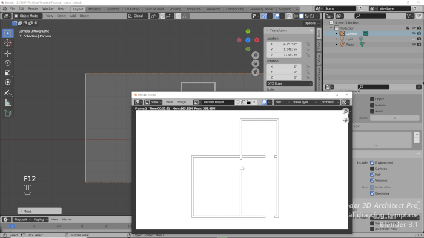The image size is (424, 238).
Task: Expand the Camera item in outliner
Action: point(337,34)
